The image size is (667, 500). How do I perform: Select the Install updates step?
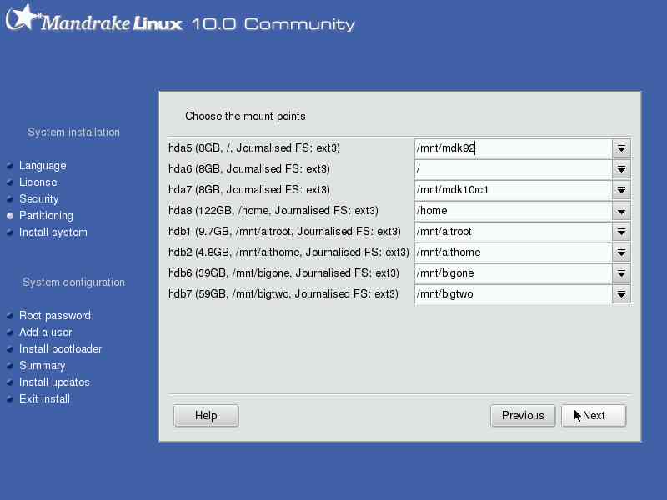54,382
